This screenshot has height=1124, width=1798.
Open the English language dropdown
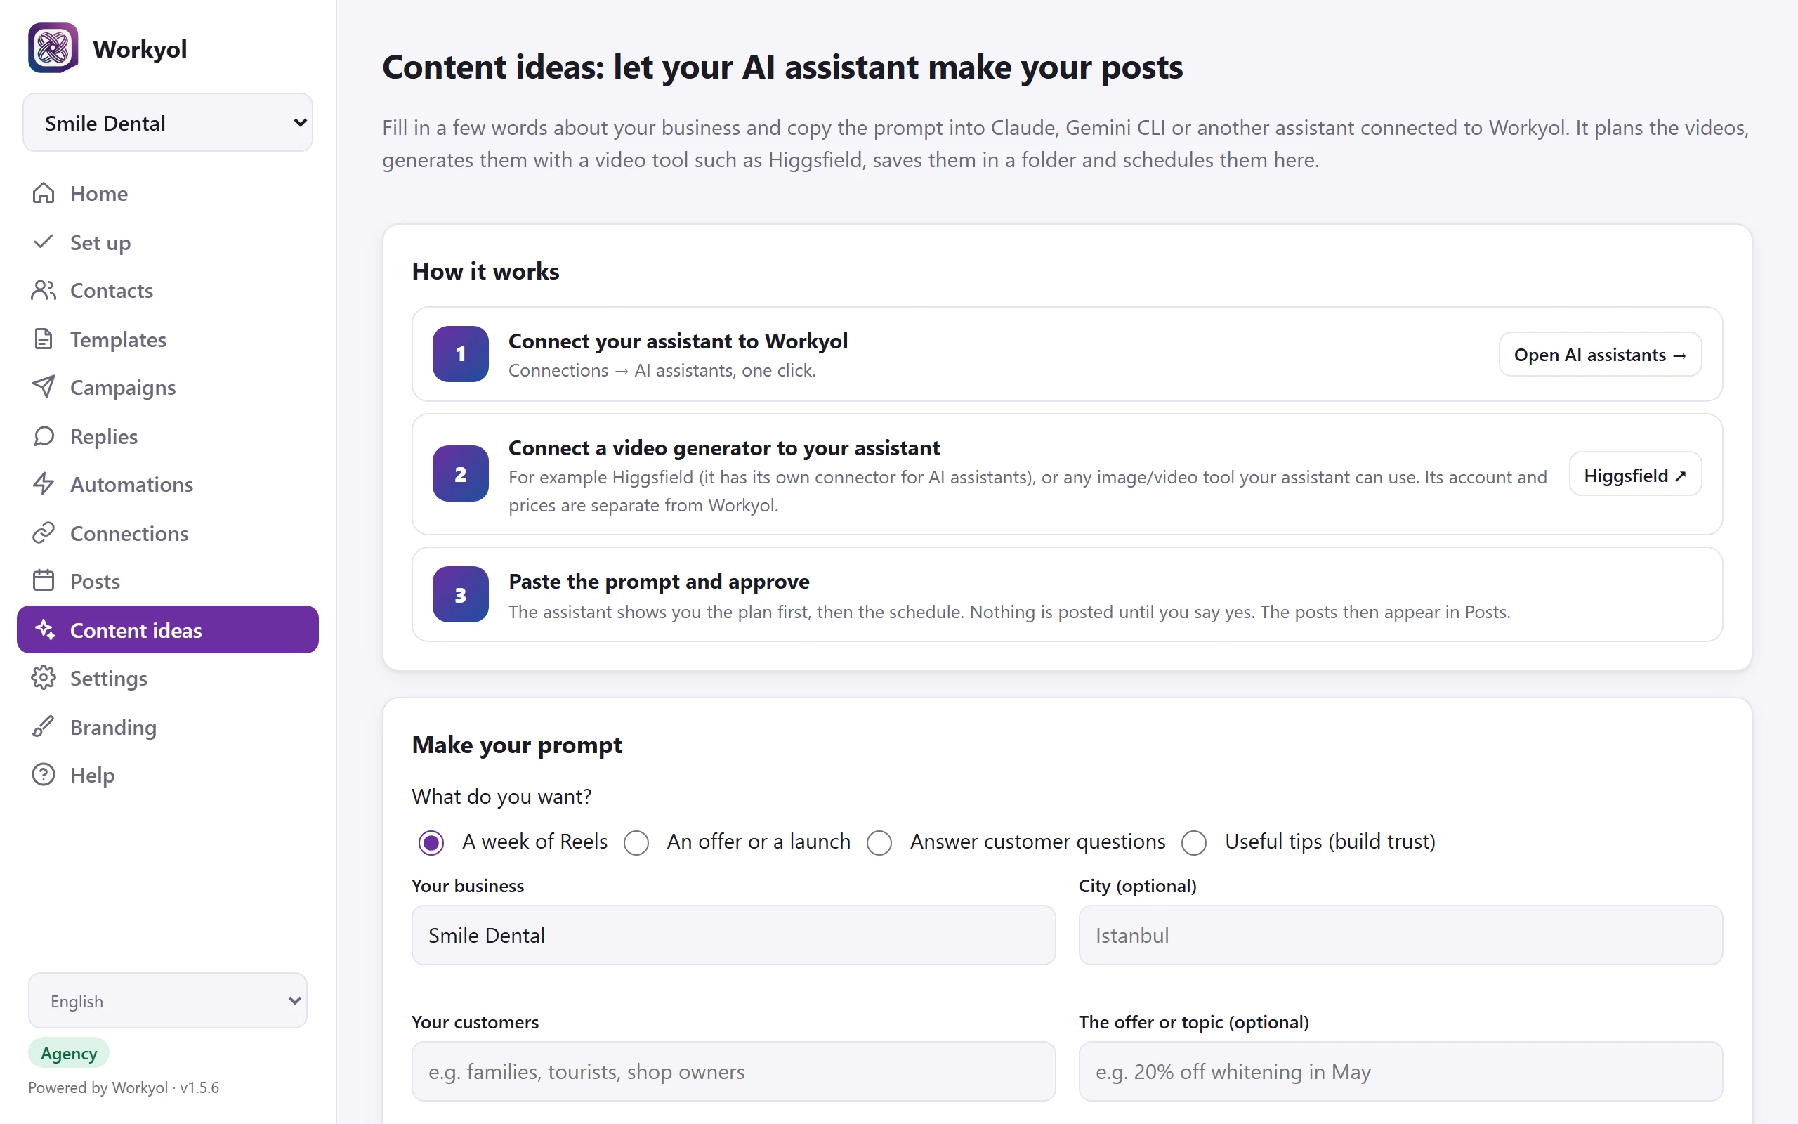(x=168, y=1000)
